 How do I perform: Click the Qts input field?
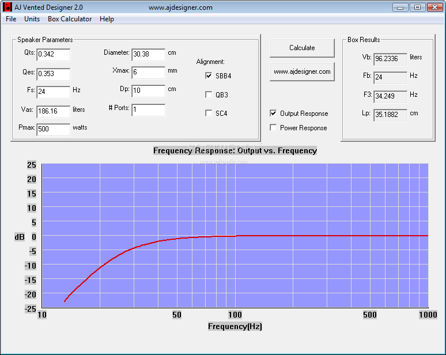53,54
